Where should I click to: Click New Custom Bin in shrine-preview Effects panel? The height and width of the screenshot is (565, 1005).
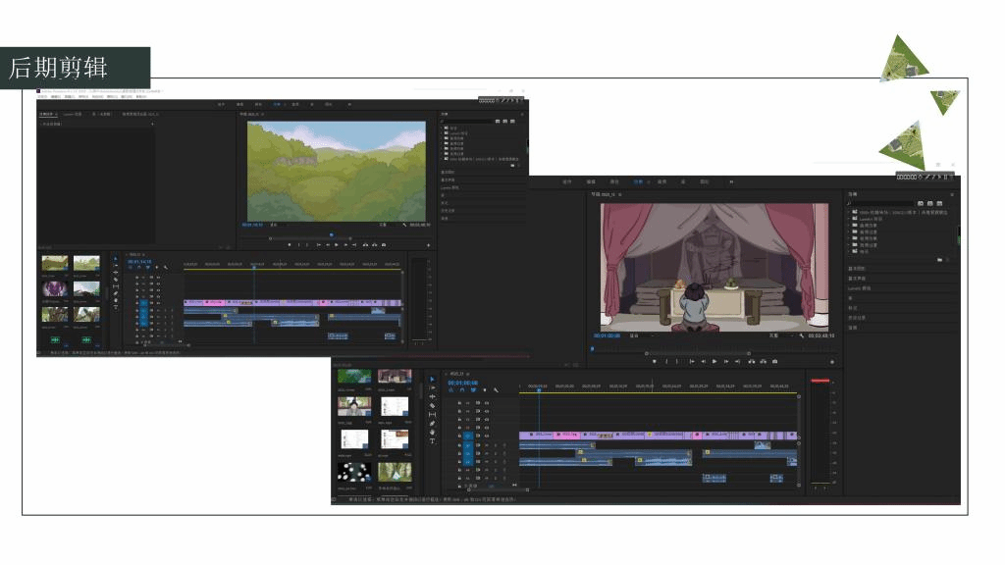point(939,260)
